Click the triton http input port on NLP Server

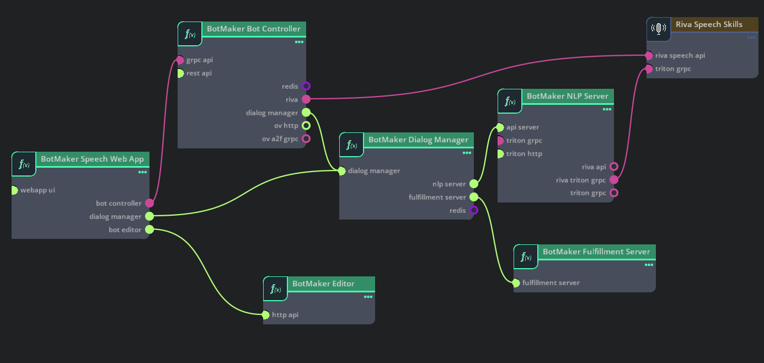500,154
